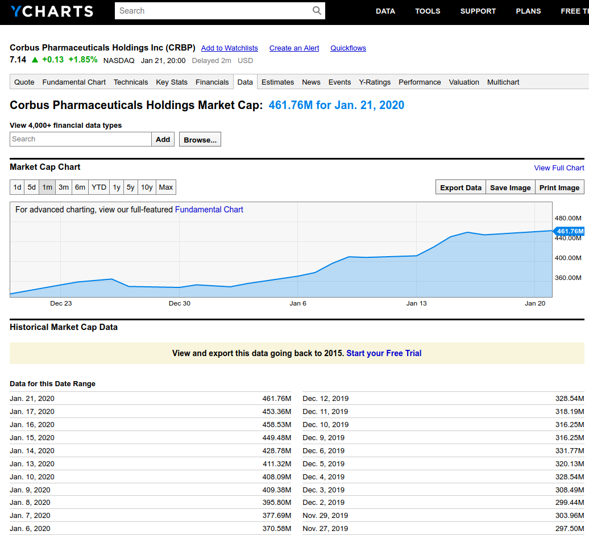The width and height of the screenshot is (589, 535).
Task: Click the Browse... button
Action: click(200, 140)
